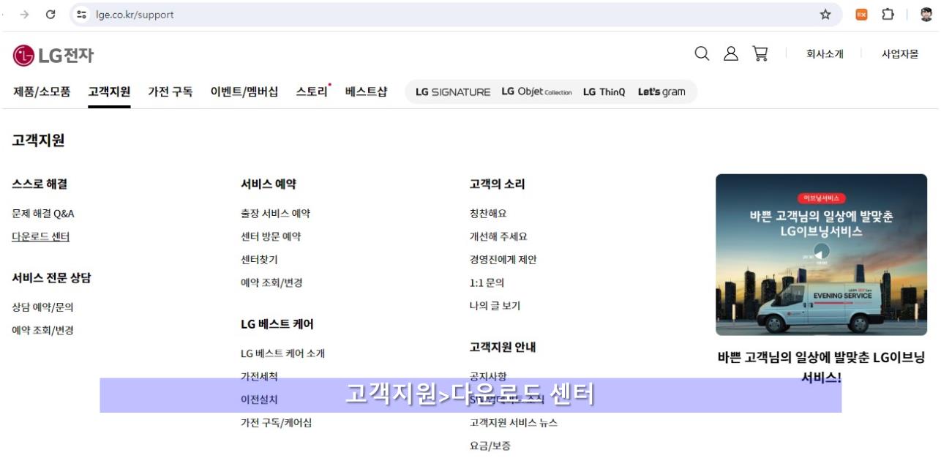
Task: Go forward in browser history
Action: (x=25, y=15)
